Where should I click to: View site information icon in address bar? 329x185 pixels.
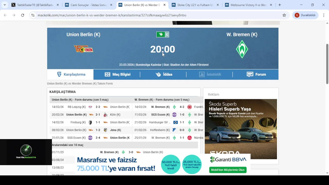(33, 15)
